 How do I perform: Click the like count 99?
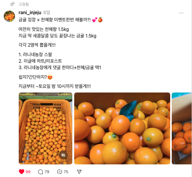click(28, 172)
